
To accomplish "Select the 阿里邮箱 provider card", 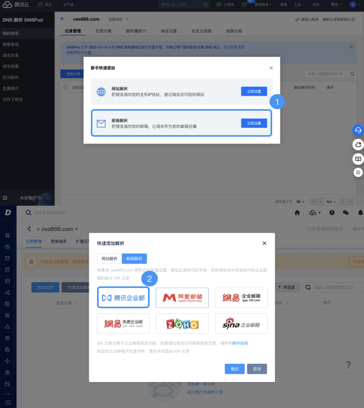I will (182, 298).
